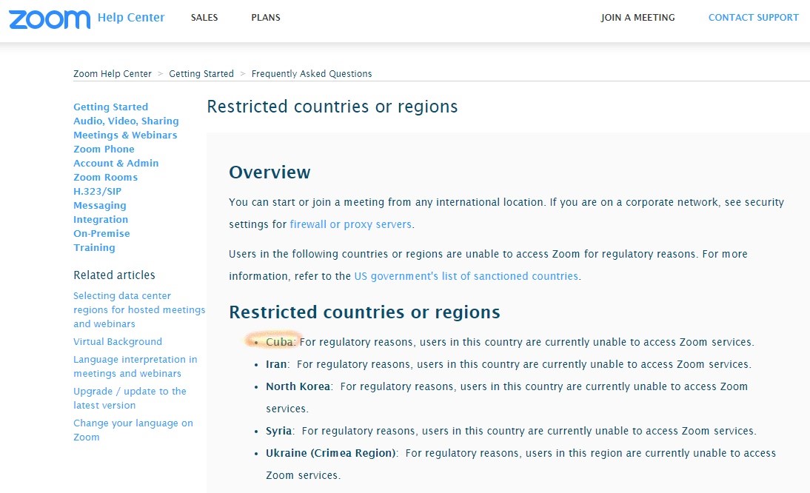This screenshot has width=810, height=493.
Task: Click the Overview heading
Action: [x=270, y=172]
